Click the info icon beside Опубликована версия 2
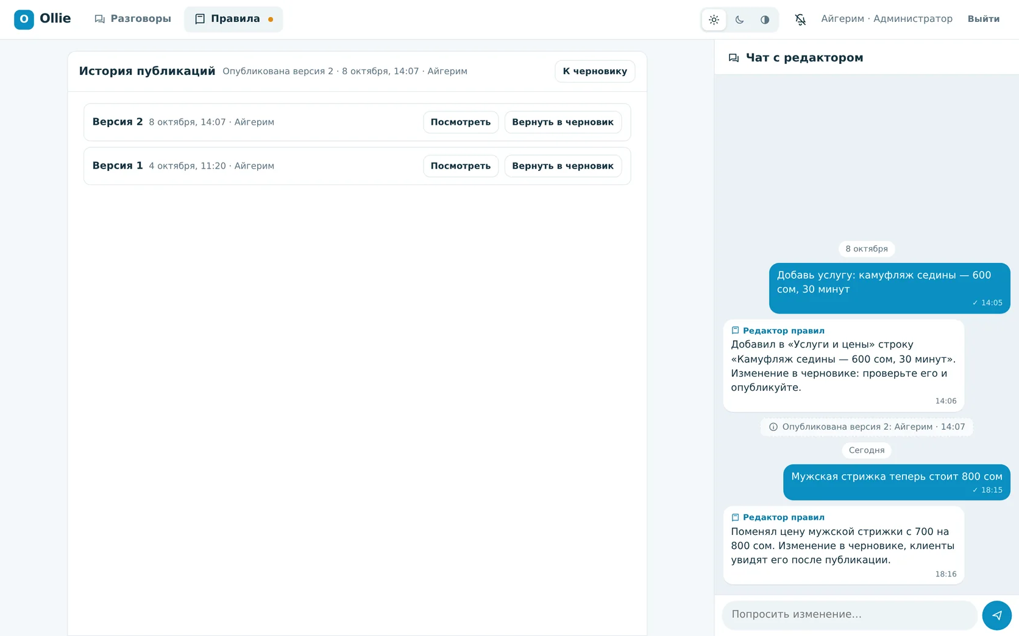Image resolution: width=1019 pixels, height=636 pixels. tap(773, 427)
